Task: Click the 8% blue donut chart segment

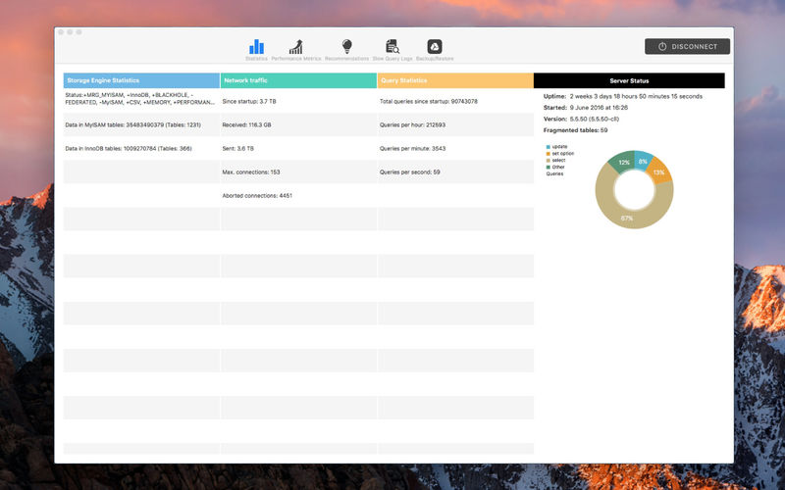Action: point(643,160)
